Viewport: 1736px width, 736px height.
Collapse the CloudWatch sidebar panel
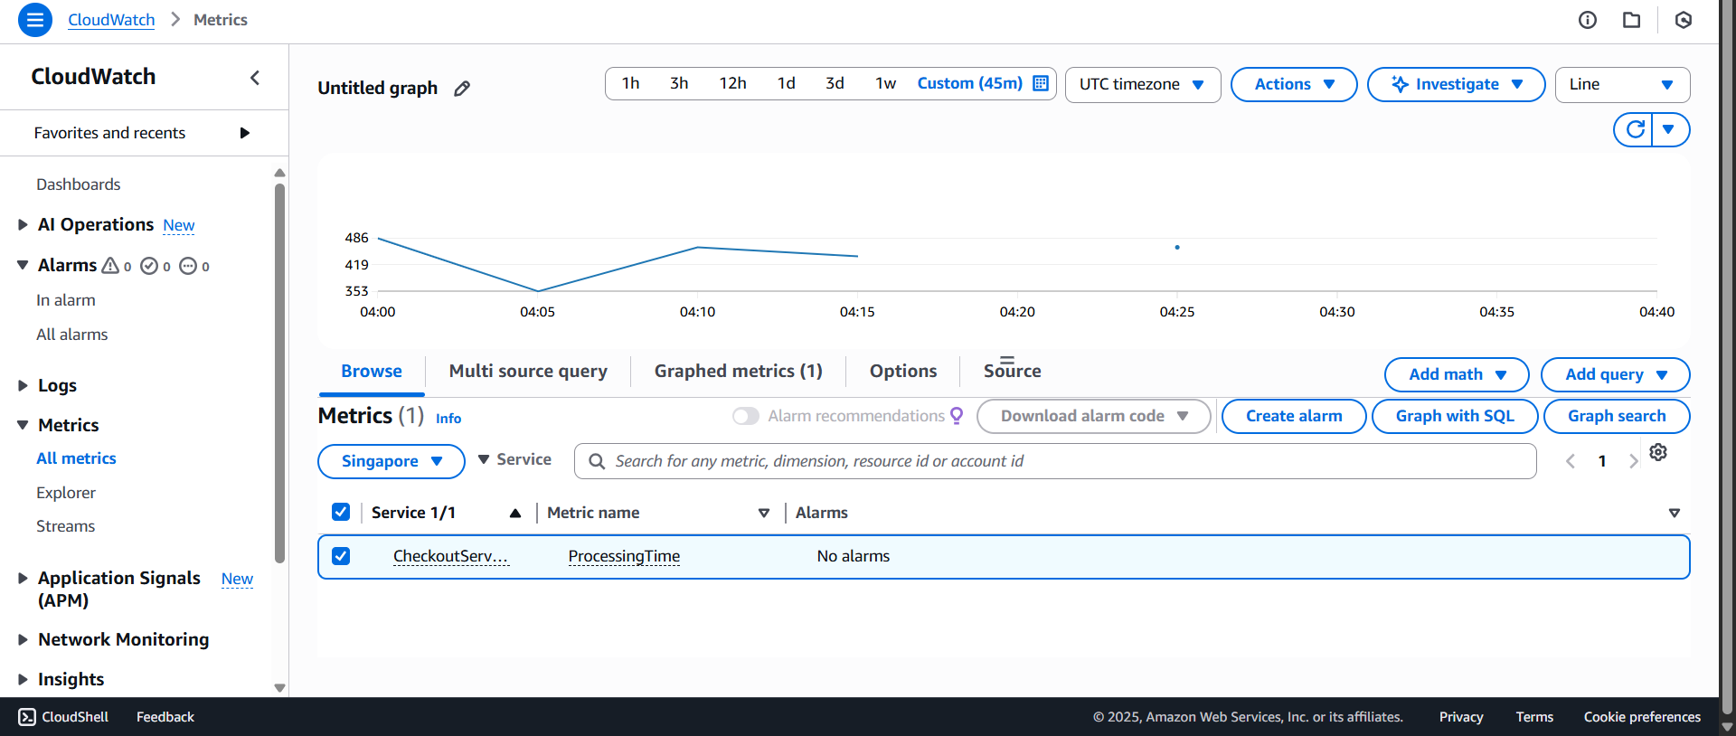coord(255,78)
